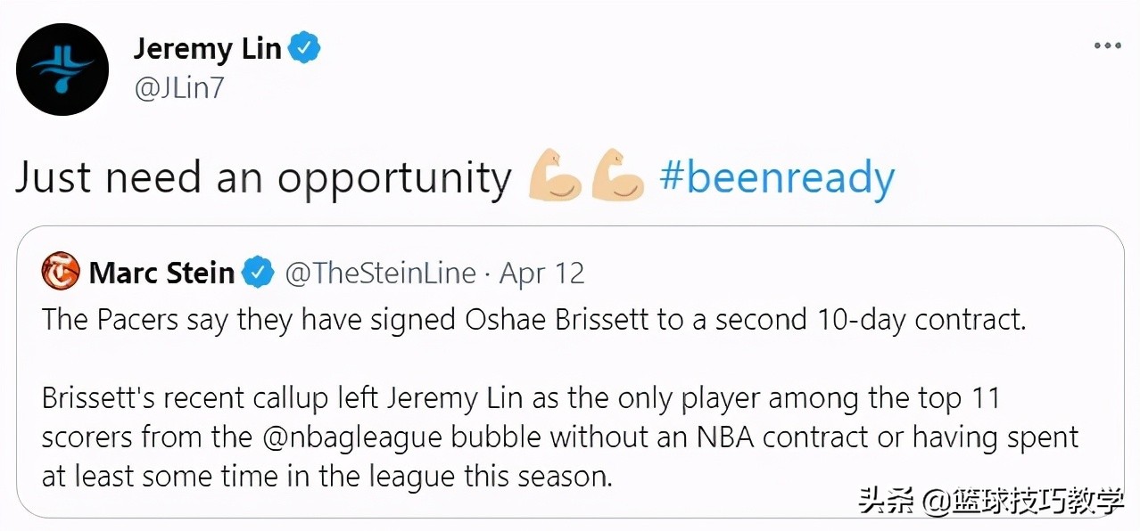Screen dimensions: 1140x531
Task: Open Jeremy Lin's profile avatar
Action: pyautogui.click(x=62, y=69)
